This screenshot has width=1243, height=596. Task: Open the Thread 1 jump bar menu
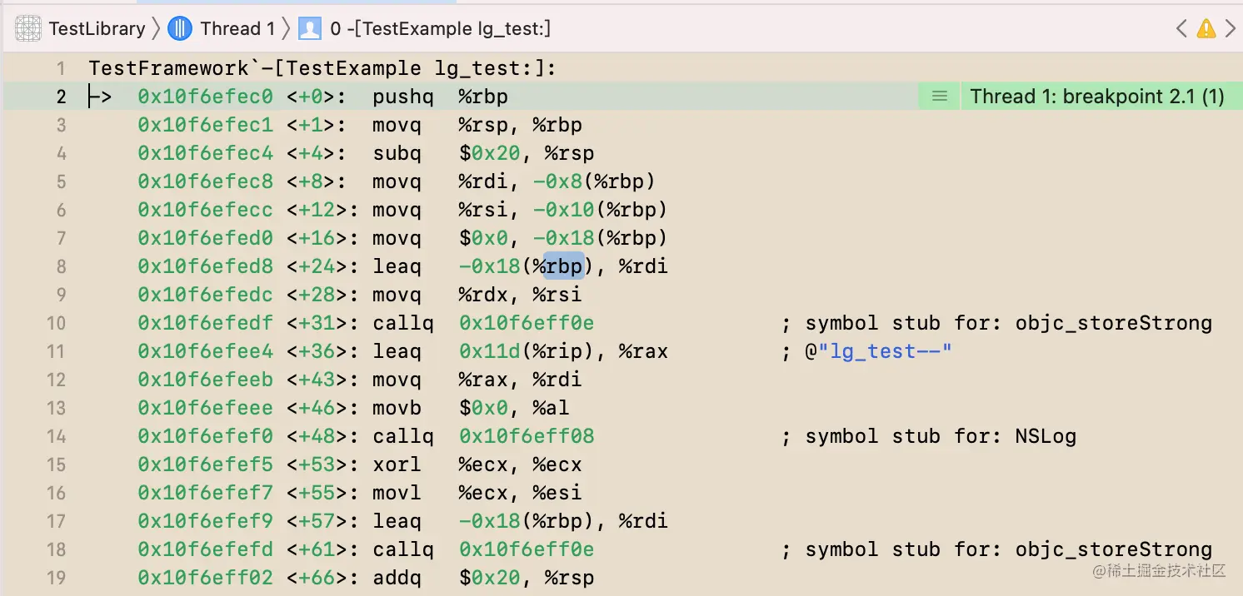click(x=237, y=29)
